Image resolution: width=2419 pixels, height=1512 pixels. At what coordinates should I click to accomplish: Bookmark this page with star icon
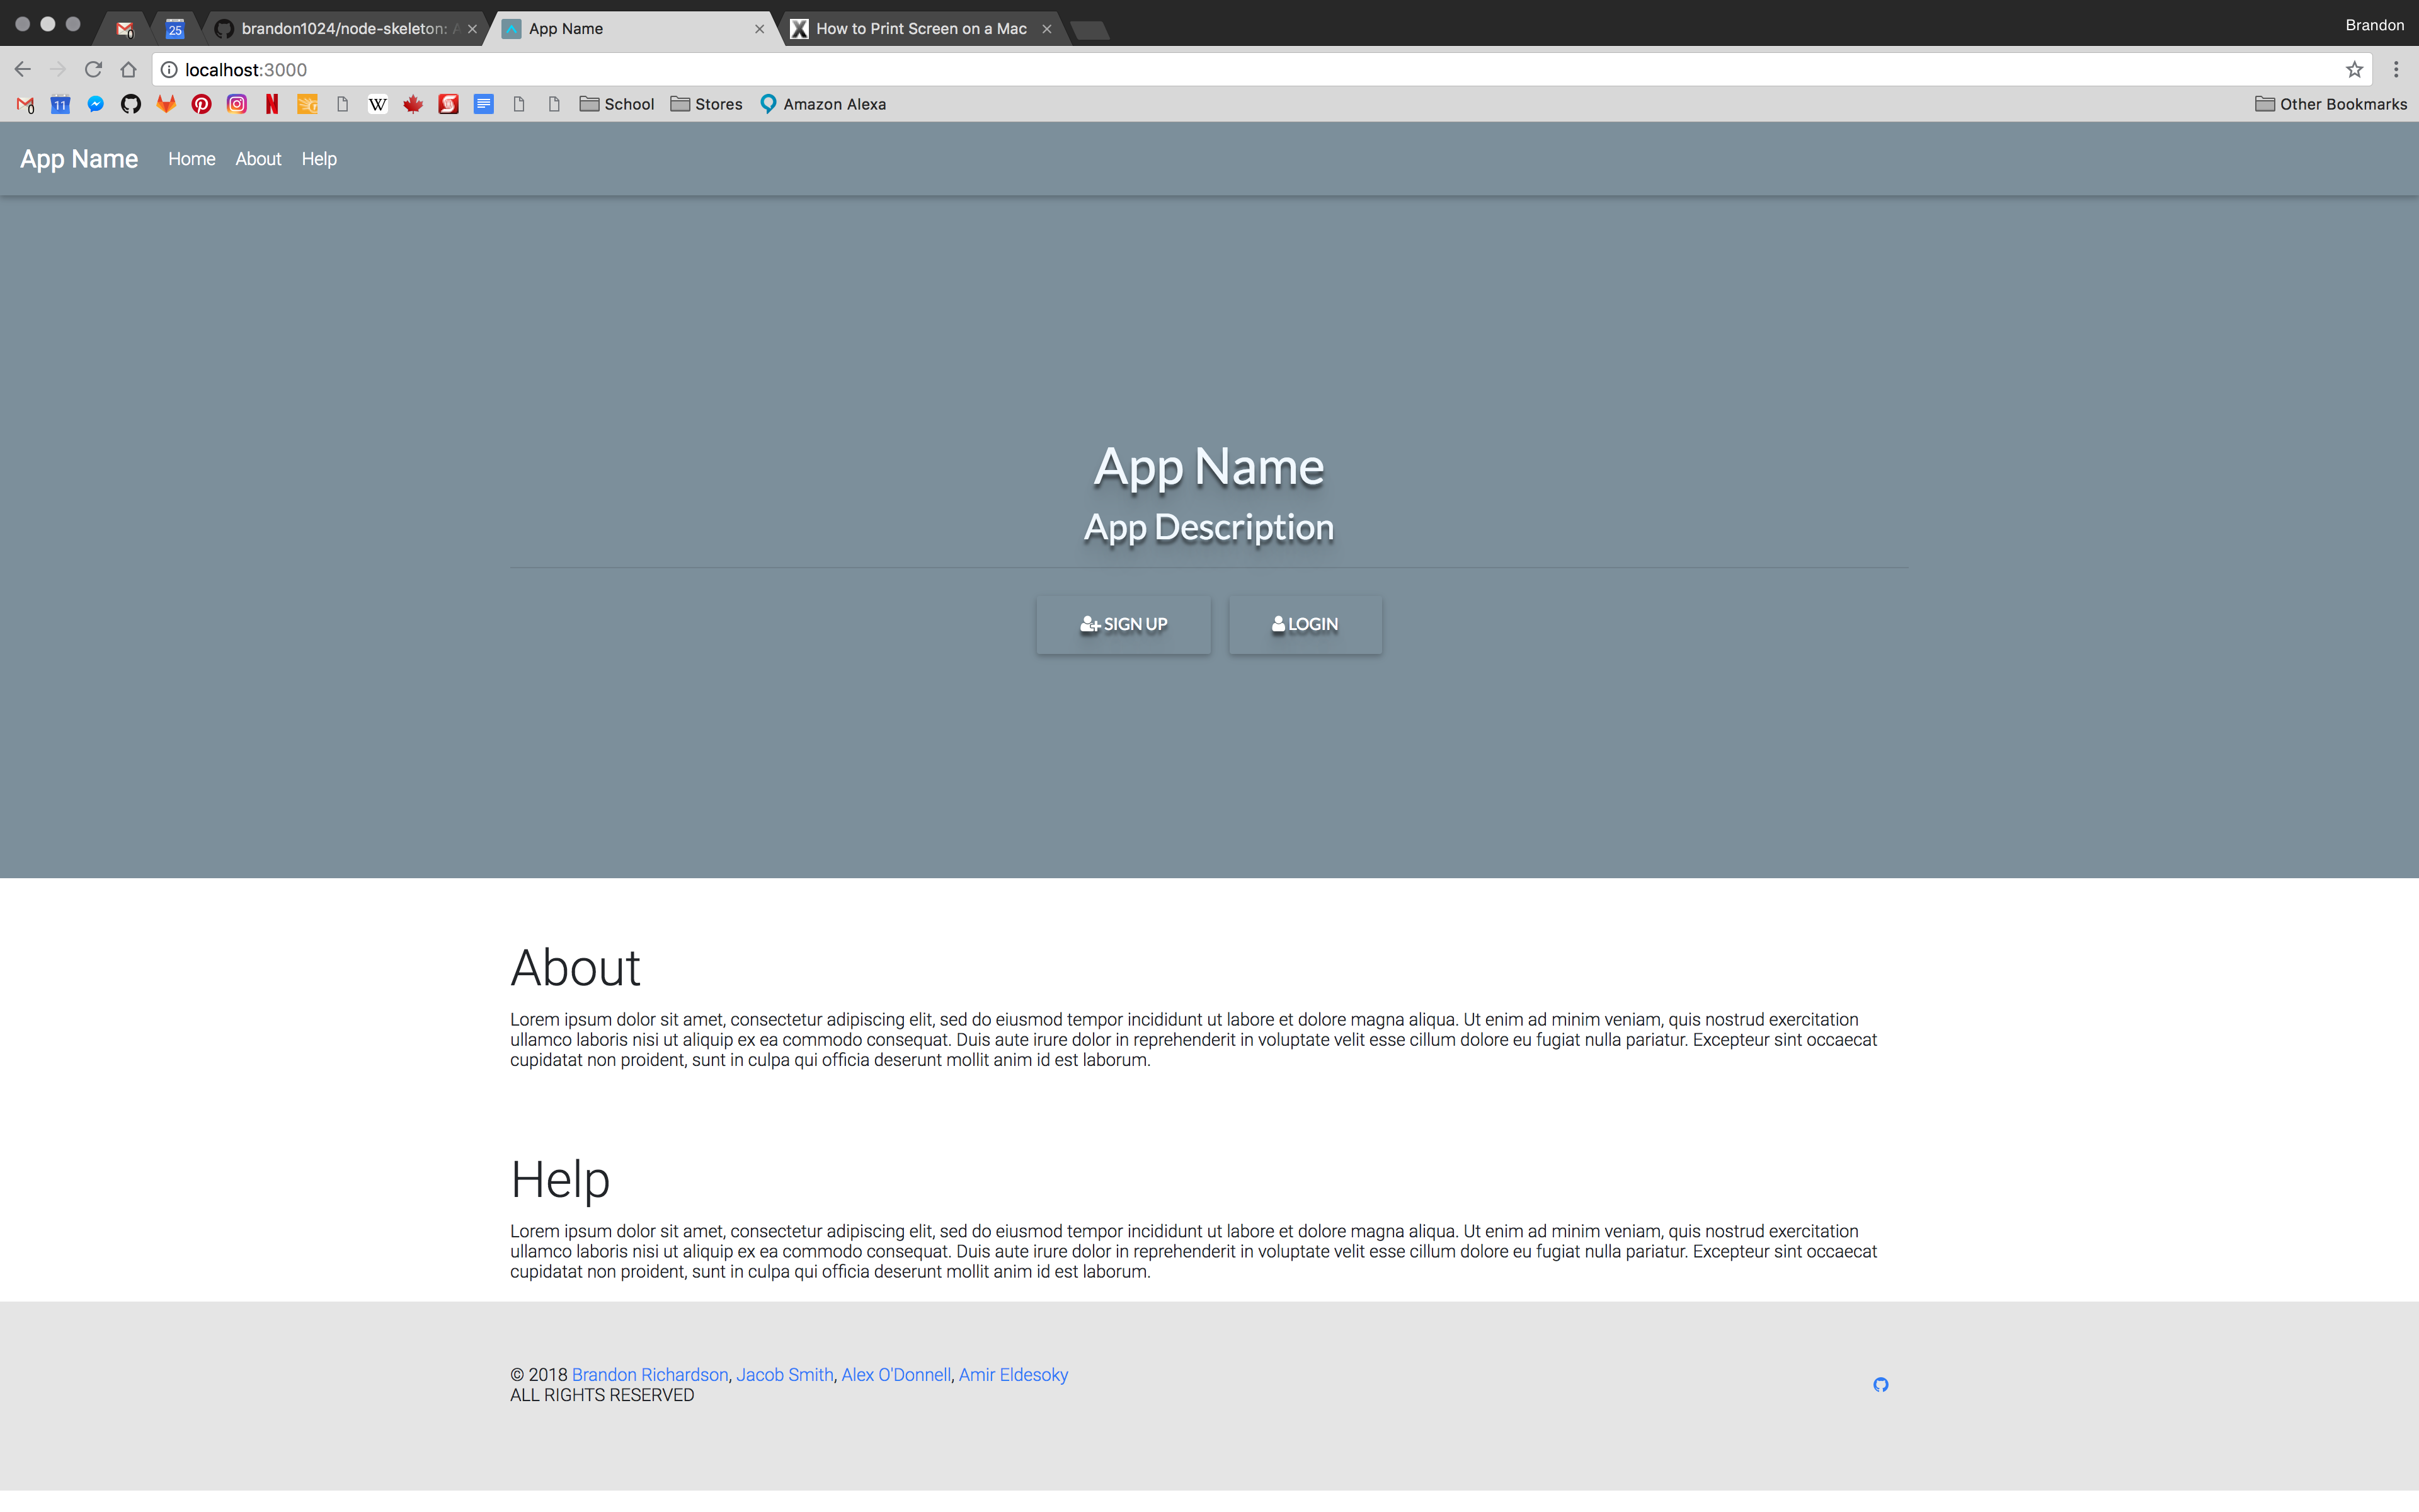[x=2354, y=70]
